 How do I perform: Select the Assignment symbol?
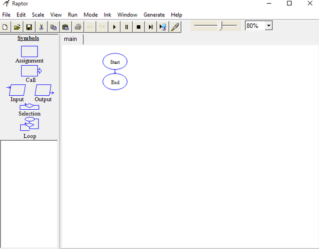coord(30,52)
